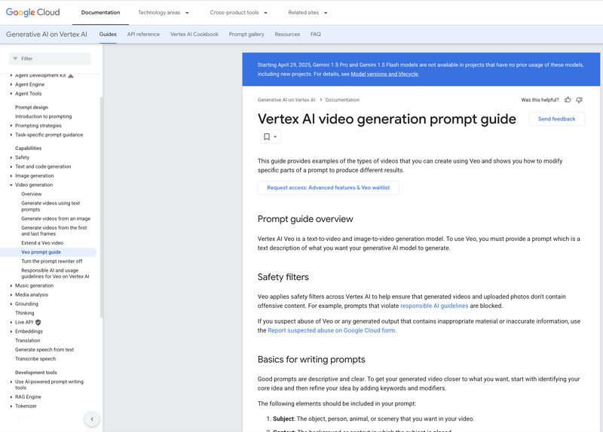The width and height of the screenshot is (603, 432).
Task: Click the thumbs up helpful icon
Action: point(568,100)
